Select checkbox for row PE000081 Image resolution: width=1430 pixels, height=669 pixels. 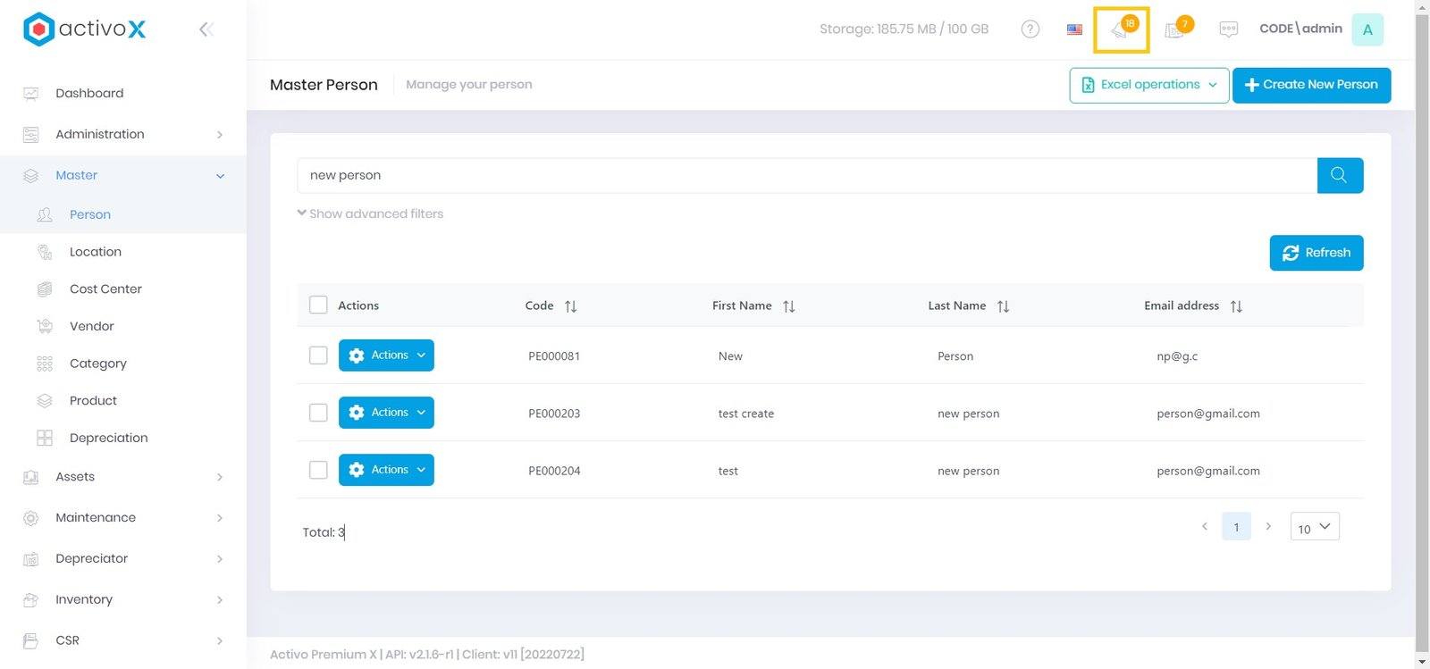tap(318, 355)
